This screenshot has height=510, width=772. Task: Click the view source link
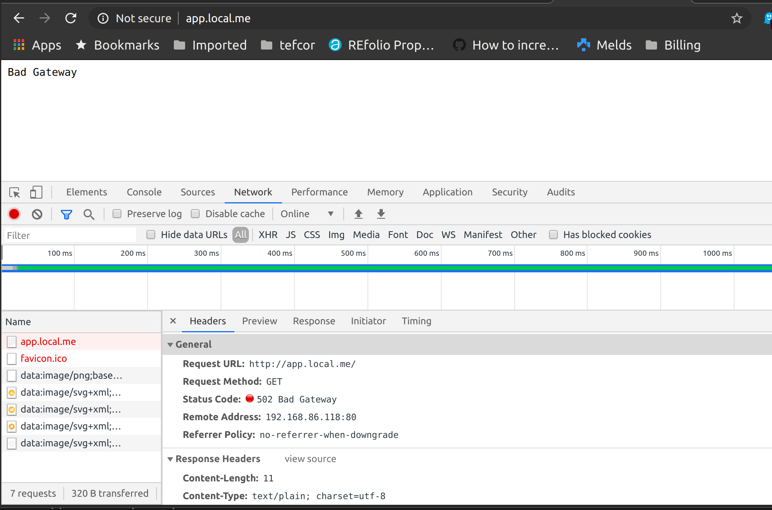[x=310, y=459]
